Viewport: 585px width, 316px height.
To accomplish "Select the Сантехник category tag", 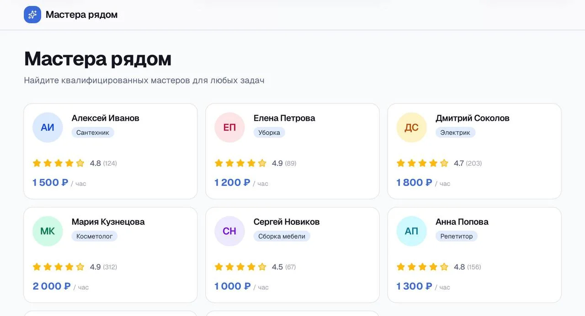I will click(x=93, y=133).
